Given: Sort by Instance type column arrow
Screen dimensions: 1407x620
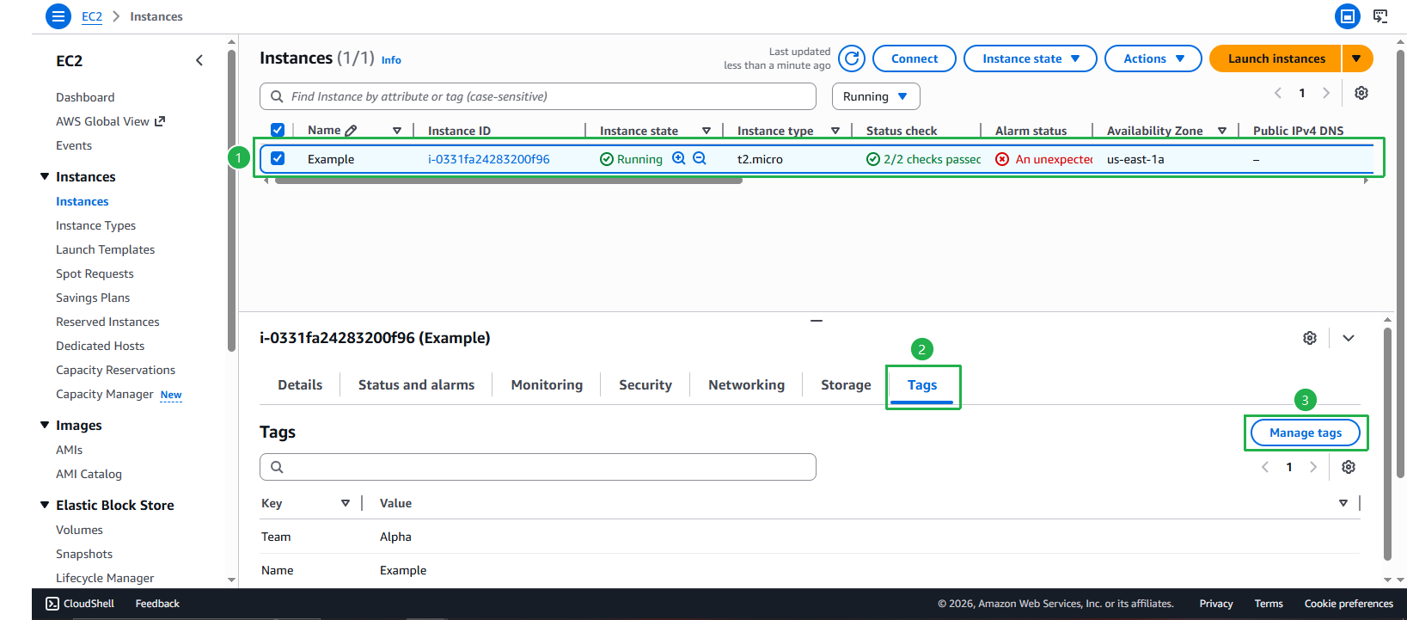Looking at the screenshot, I should coord(835,131).
